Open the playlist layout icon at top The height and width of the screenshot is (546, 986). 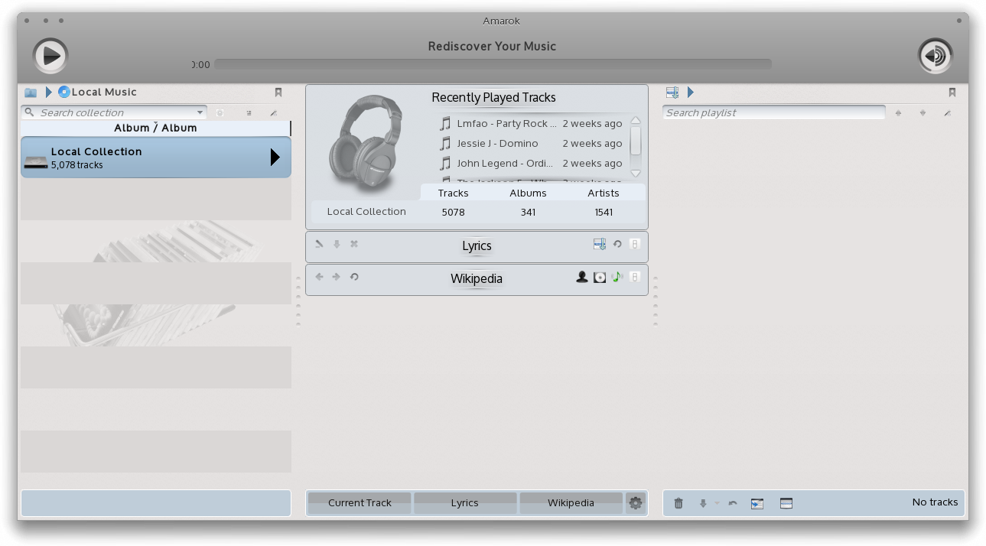point(672,93)
